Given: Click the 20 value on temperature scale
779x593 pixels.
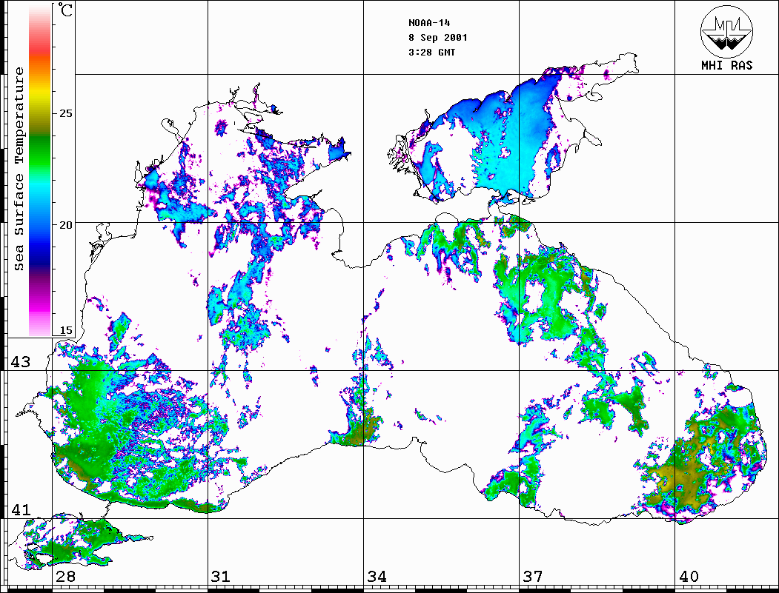Looking at the screenshot, I should 65,225.
